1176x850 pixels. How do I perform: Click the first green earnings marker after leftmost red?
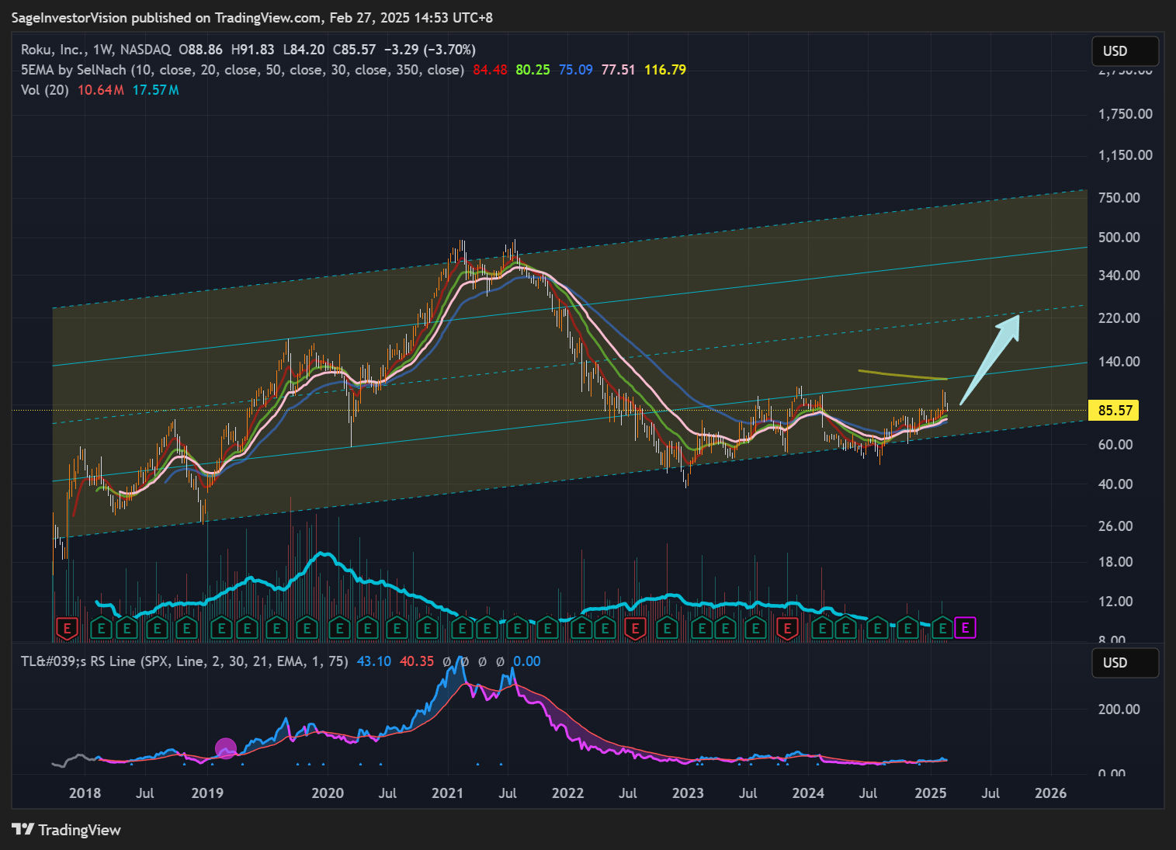100,628
